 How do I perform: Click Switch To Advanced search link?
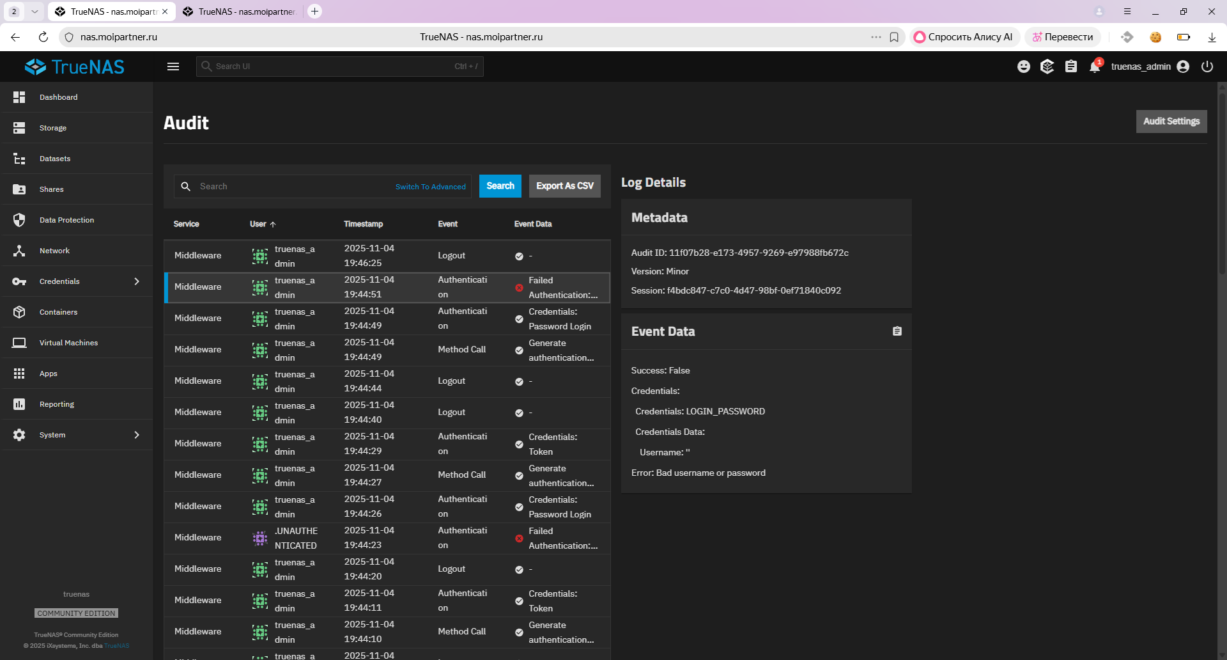click(x=430, y=187)
